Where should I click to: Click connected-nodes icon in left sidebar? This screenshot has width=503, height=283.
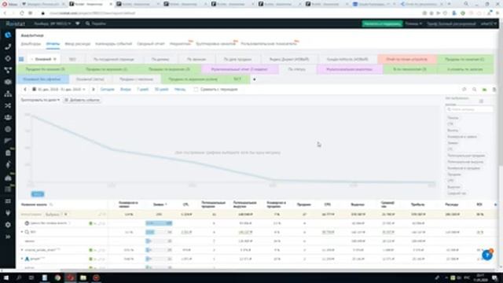coord(8,70)
